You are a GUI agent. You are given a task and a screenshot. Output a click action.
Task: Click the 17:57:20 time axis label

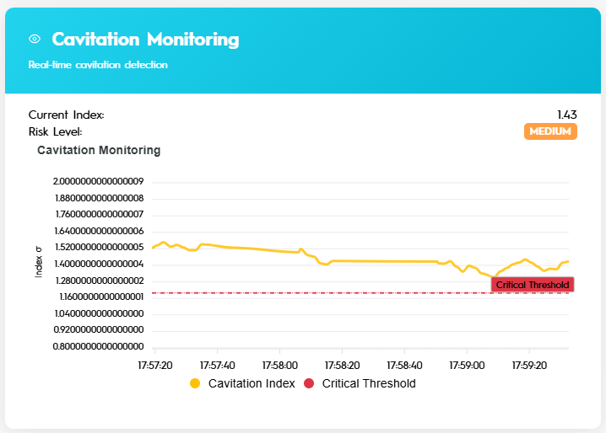[x=155, y=366]
